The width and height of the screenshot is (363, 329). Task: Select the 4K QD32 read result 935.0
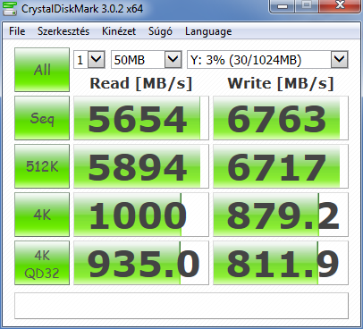(141, 263)
